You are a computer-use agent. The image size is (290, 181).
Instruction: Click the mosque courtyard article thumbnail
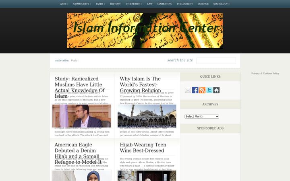(x=147, y=116)
